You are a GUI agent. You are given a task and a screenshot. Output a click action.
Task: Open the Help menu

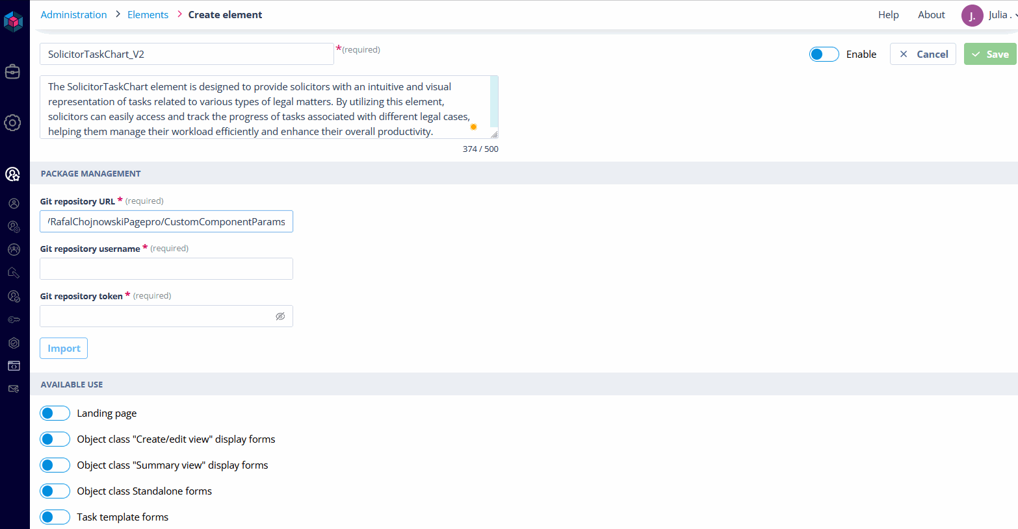tap(888, 15)
